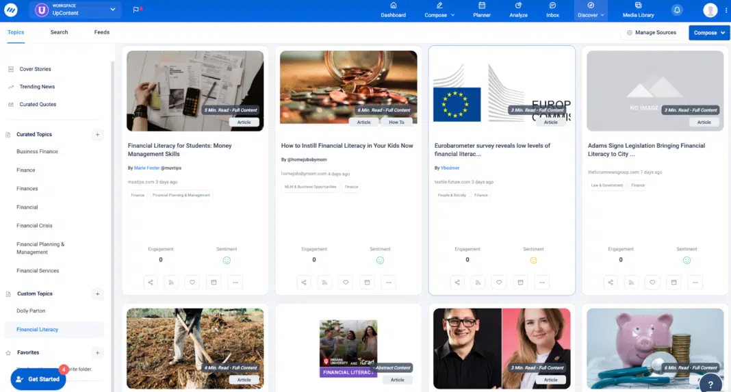Image resolution: width=731 pixels, height=392 pixels.
Task: Open the blue Compose dropdown button
Action: (709, 33)
